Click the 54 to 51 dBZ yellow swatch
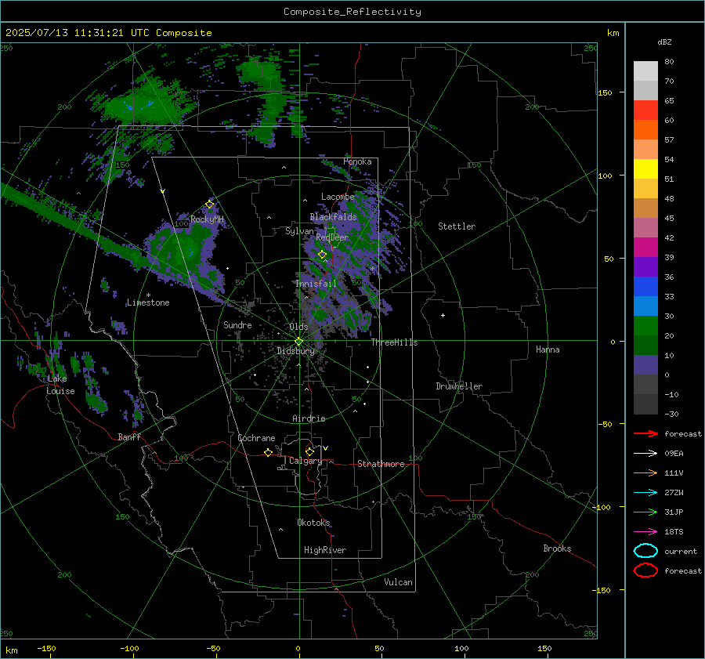The height and width of the screenshot is (659, 705). click(x=645, y=169)
